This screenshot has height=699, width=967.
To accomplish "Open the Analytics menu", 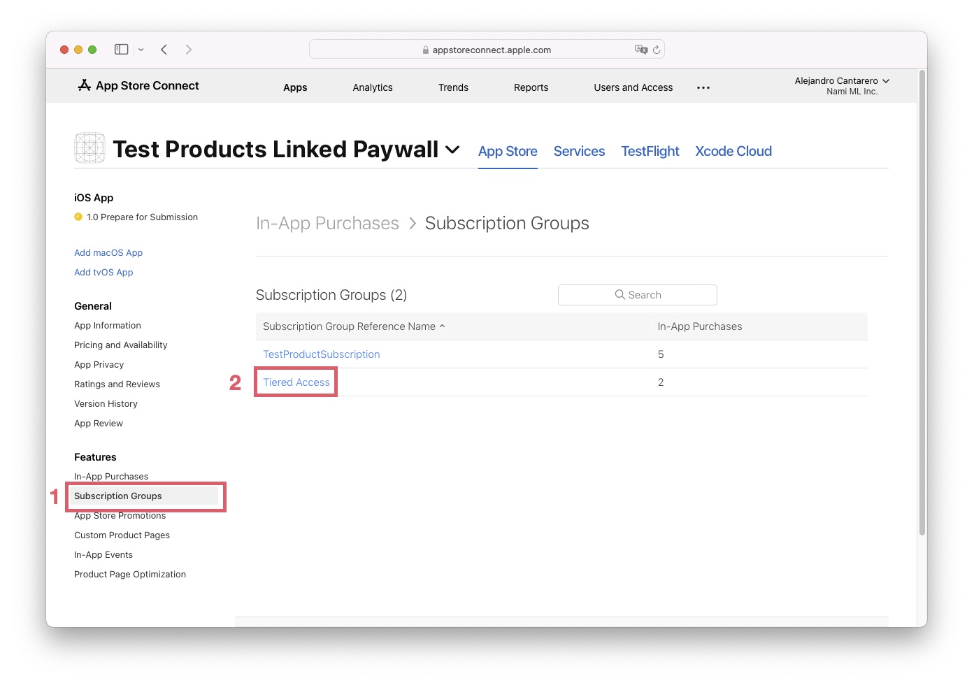I will [x=373, y=87].
